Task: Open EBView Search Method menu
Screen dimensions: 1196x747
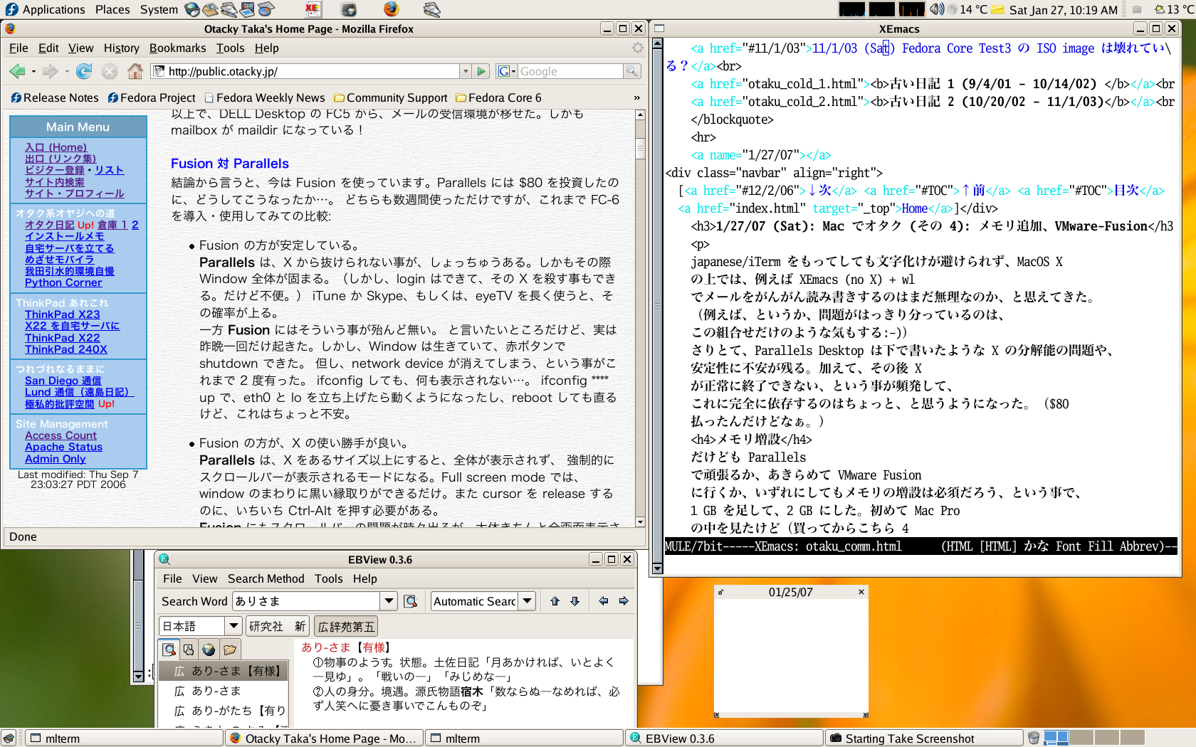Action: pyautogui.click(x=266, y=578)
